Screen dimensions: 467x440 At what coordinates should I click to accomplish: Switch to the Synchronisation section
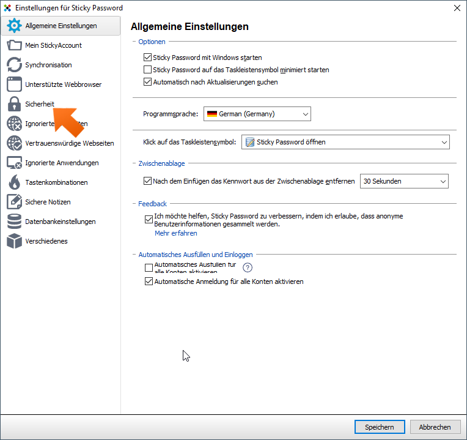click(61, 65)
